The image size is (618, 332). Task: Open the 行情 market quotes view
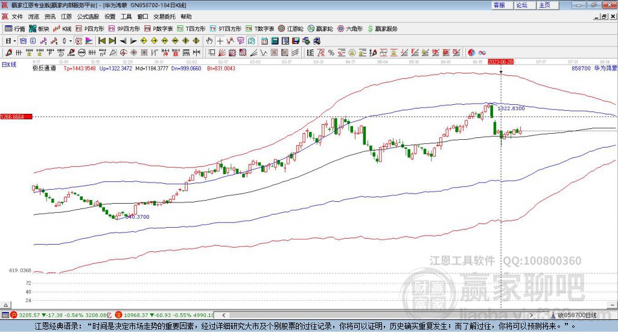pyautogui.click(x=15, y=29)
